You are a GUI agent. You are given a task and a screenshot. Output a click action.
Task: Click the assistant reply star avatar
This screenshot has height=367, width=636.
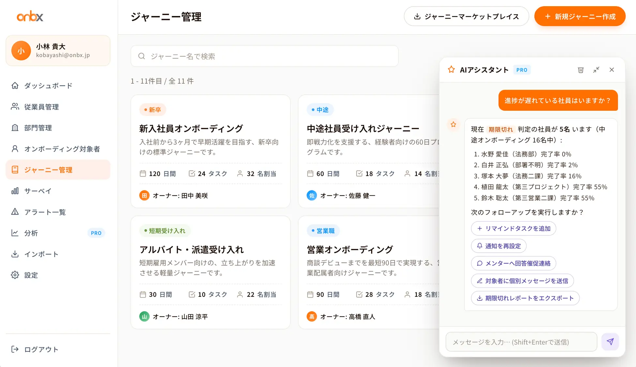[453, 124]
